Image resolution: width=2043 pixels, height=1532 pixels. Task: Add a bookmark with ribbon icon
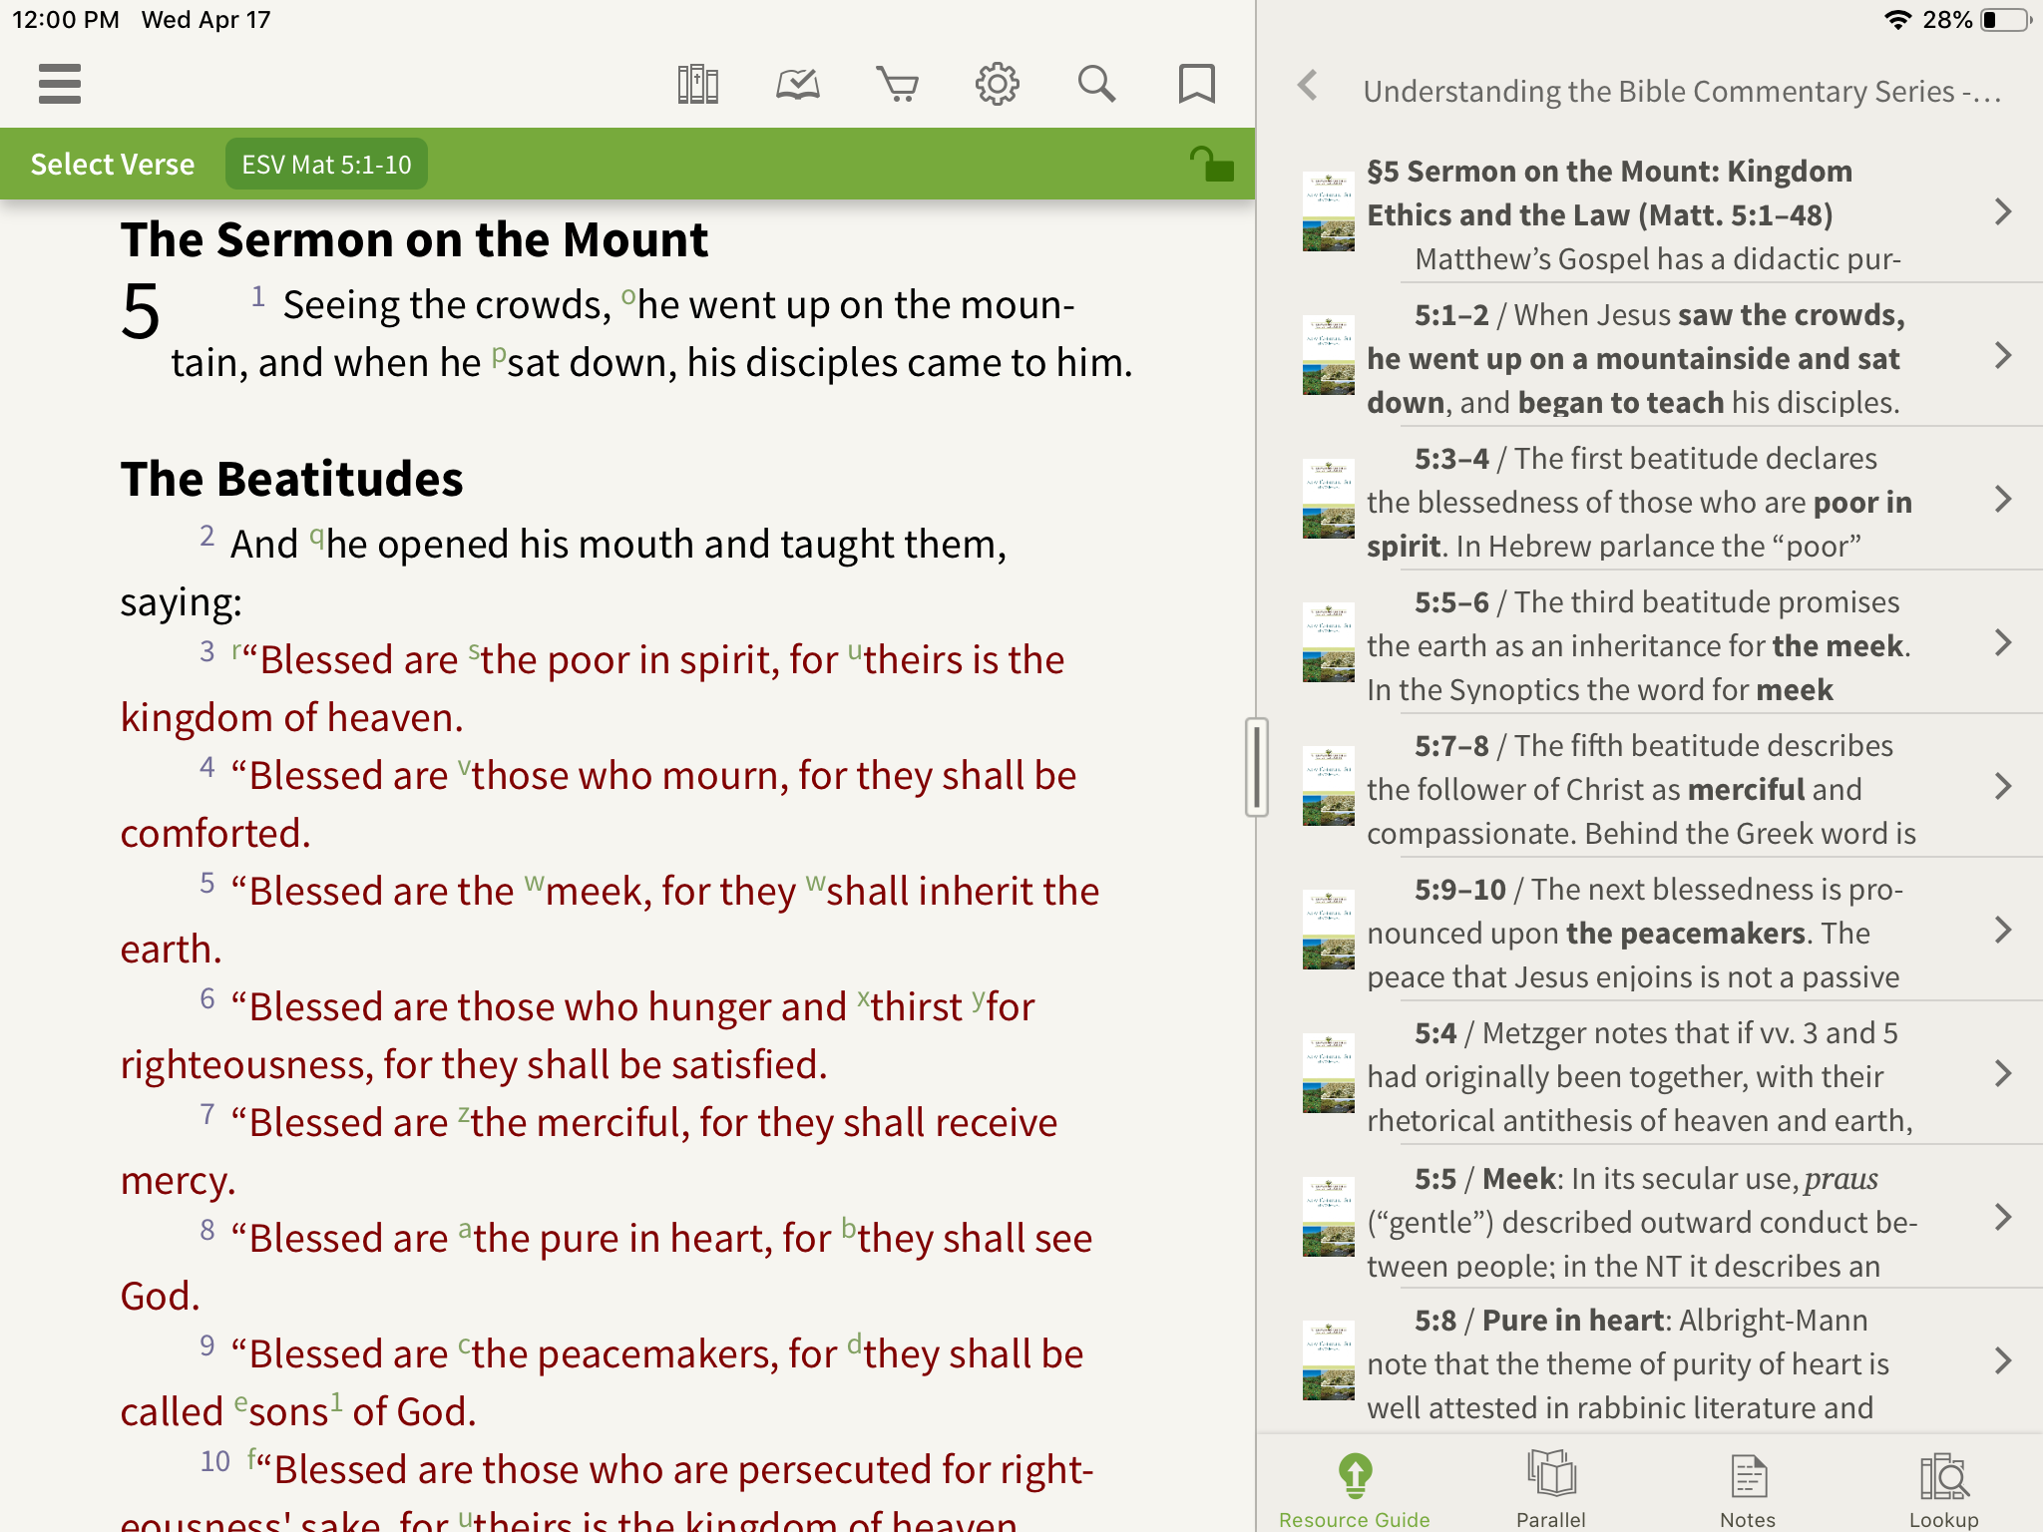1196,85
